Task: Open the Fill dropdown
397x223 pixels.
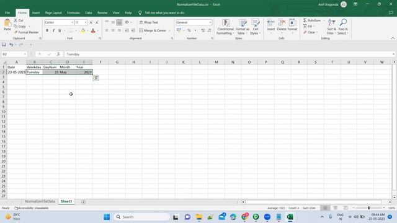Action: point(309,26)
